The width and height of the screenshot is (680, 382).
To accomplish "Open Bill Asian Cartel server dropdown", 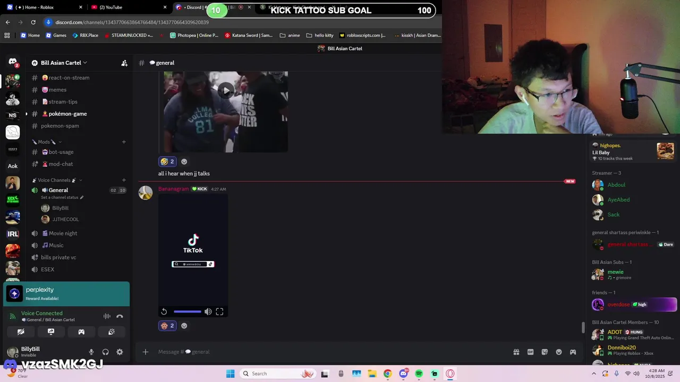I will tap(64, 63).
